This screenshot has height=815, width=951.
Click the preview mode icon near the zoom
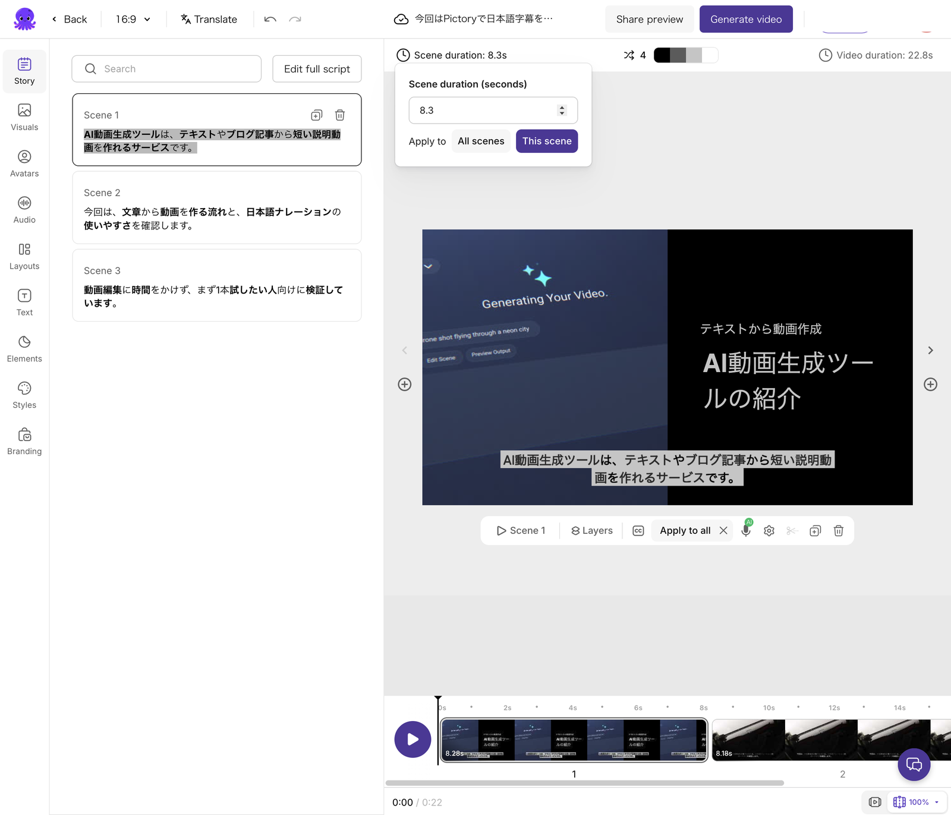(x=875, y=802)
